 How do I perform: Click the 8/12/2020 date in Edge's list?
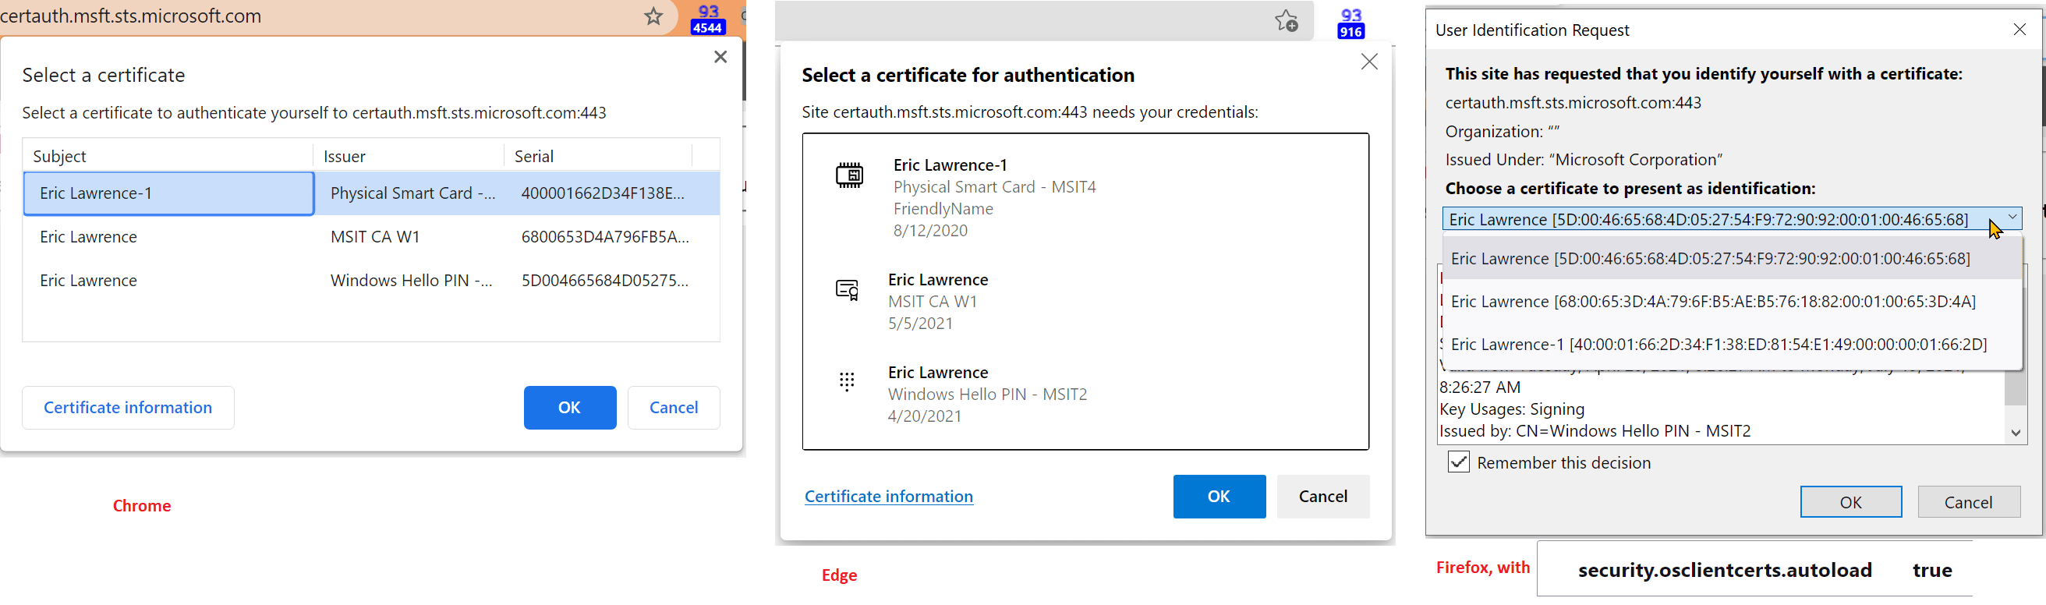pyautogui.click(x=930, y=230)
